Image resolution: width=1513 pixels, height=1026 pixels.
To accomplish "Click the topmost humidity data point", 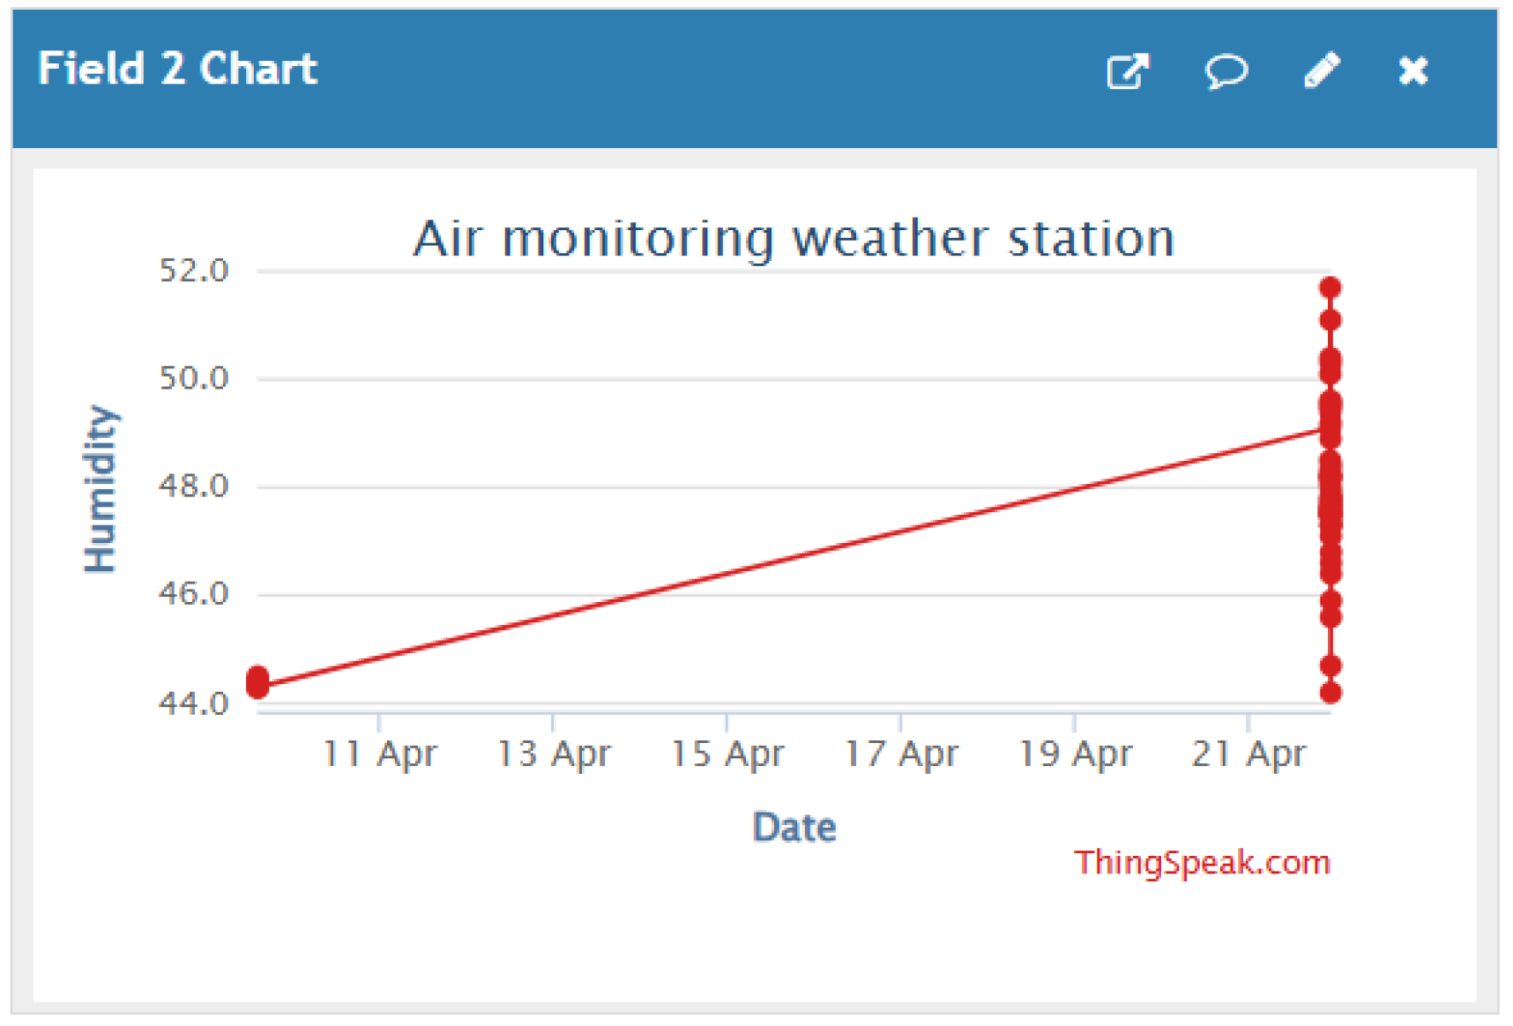I will pyautogui.click(x=1330, y=288).
